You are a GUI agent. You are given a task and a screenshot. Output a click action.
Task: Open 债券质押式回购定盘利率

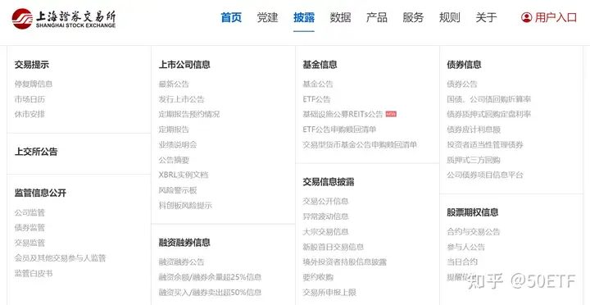(x=488, y=114)
